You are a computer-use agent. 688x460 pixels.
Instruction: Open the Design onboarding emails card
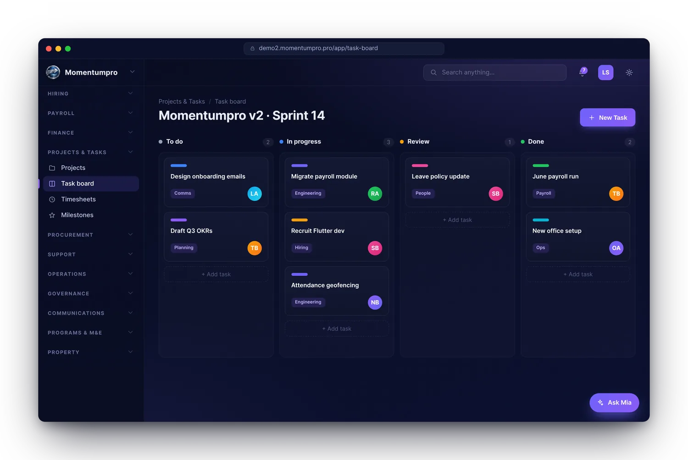[216, 182]
